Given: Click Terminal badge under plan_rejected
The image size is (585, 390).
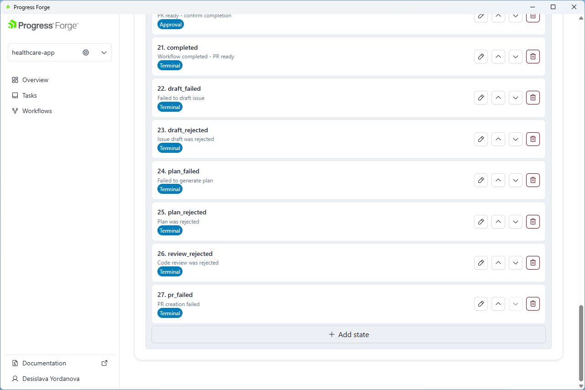Looking at the screenshot, I should (170, 231).
